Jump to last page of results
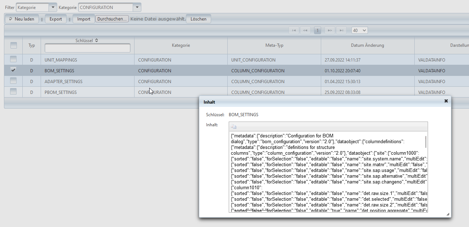The width and height of the screenshot is (469, 227). coord(341,31)
